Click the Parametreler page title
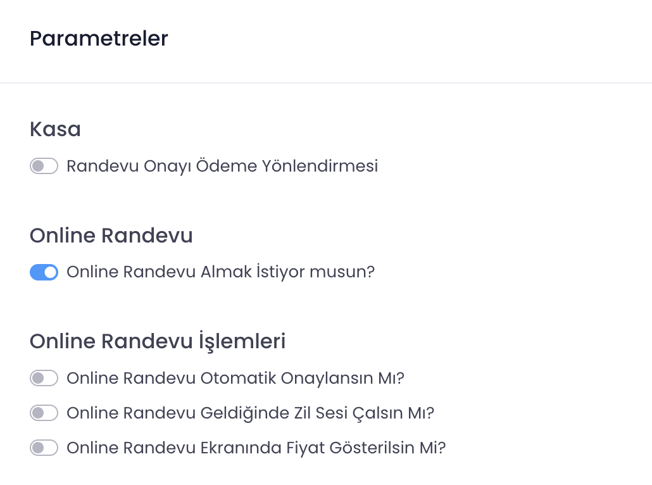Screen dimensions: 652x485 click(x=99, y=39)
